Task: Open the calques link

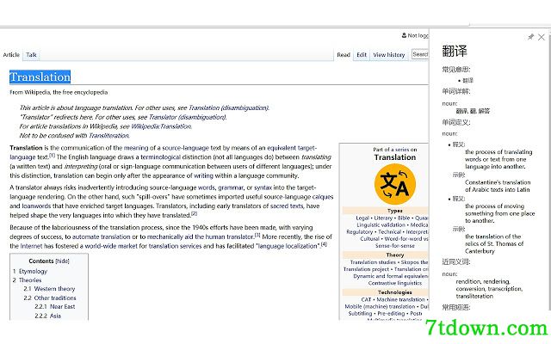Action: [323, 197]
